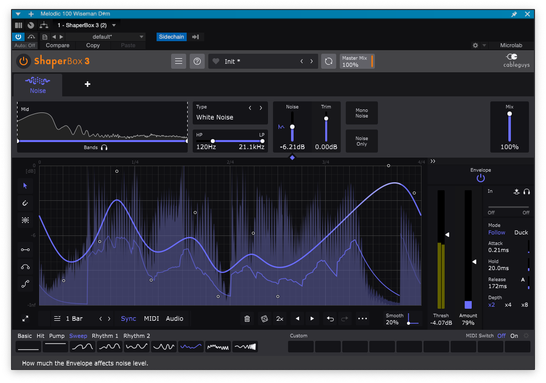Click the envelope external input source icon
This screenshot has height=383, width=546.
click(x=517, y=192)
